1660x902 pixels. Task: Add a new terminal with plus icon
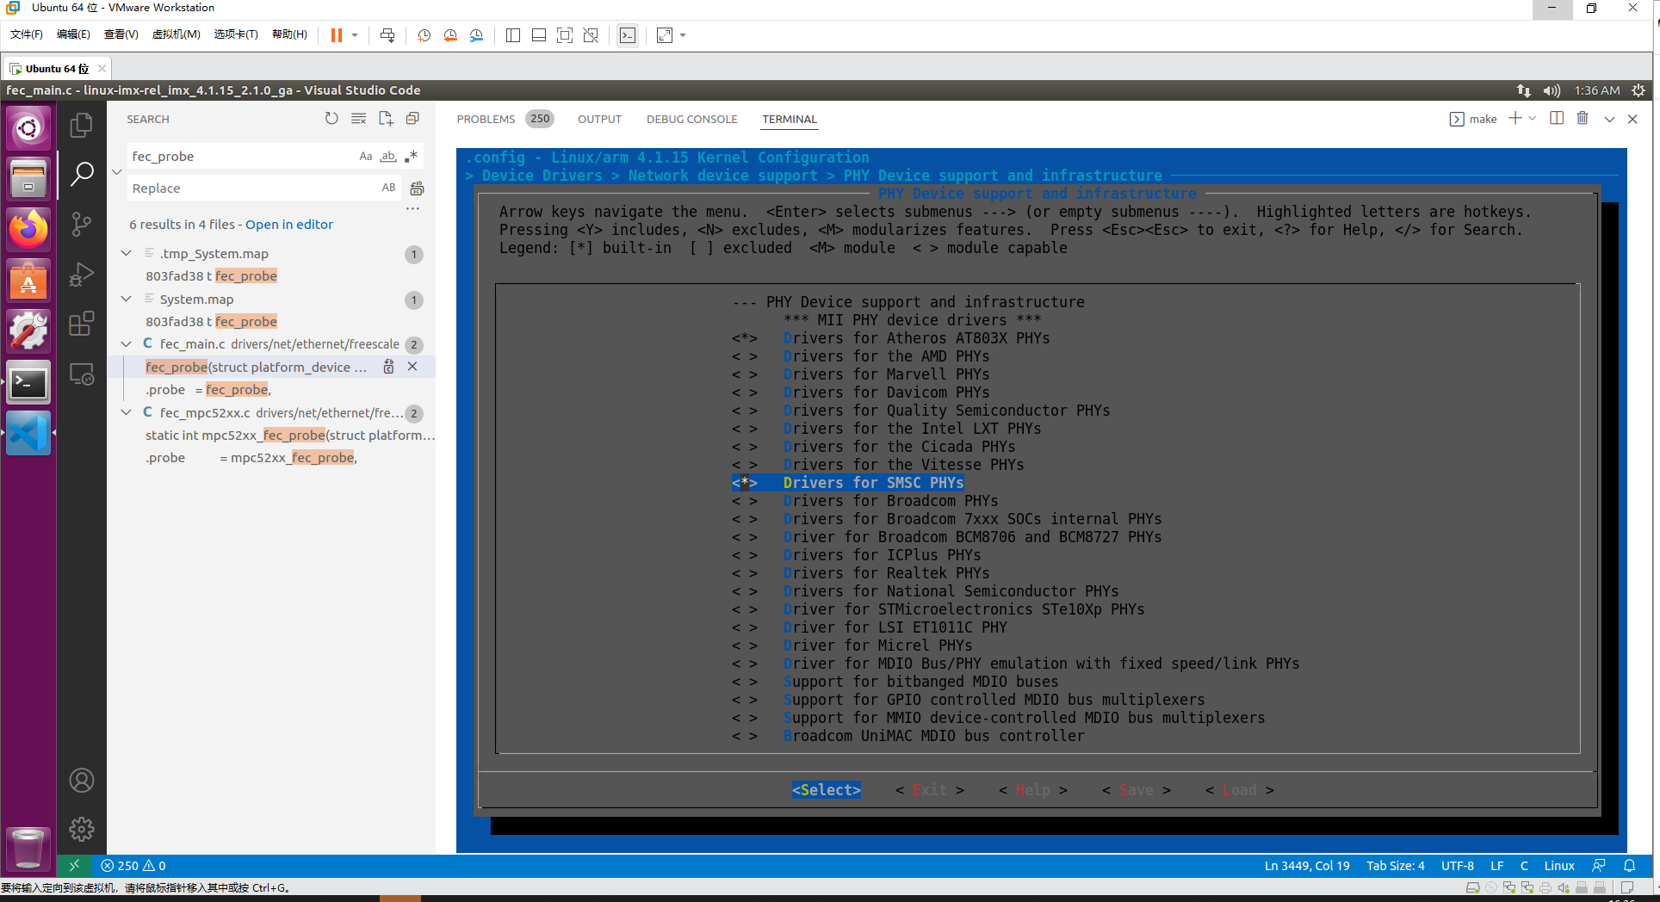point(1515,119)
